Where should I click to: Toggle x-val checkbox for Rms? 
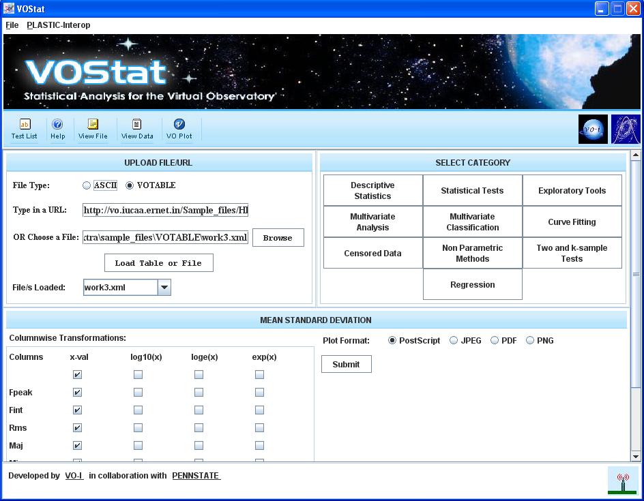(77, 427)
